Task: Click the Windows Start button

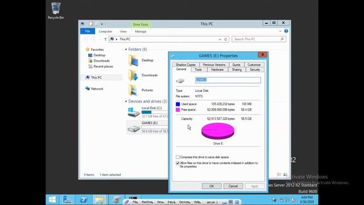Action: coord(52,199)
